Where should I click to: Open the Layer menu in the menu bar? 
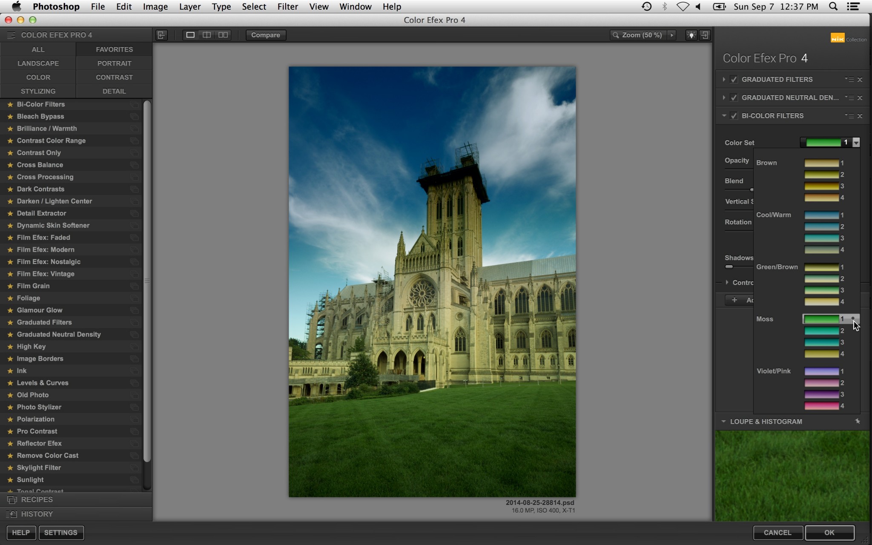(189, 6)
